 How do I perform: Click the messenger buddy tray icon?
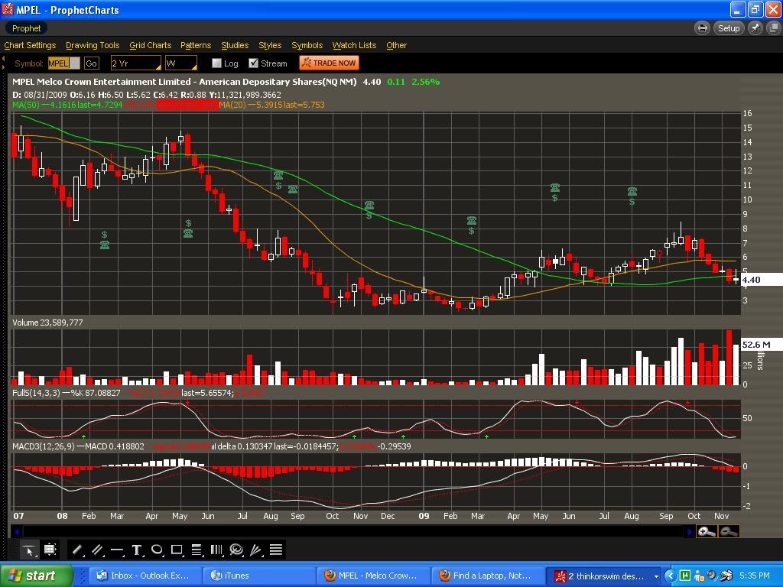coord(699,576)
